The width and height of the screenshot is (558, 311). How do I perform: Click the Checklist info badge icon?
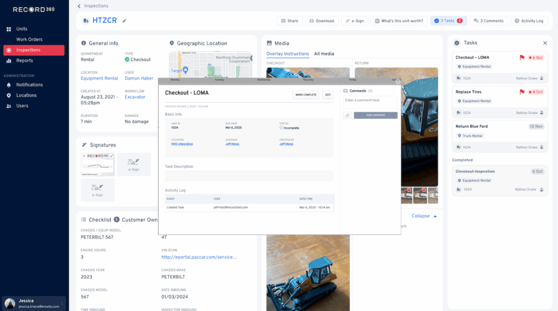(x=117, y=219)
